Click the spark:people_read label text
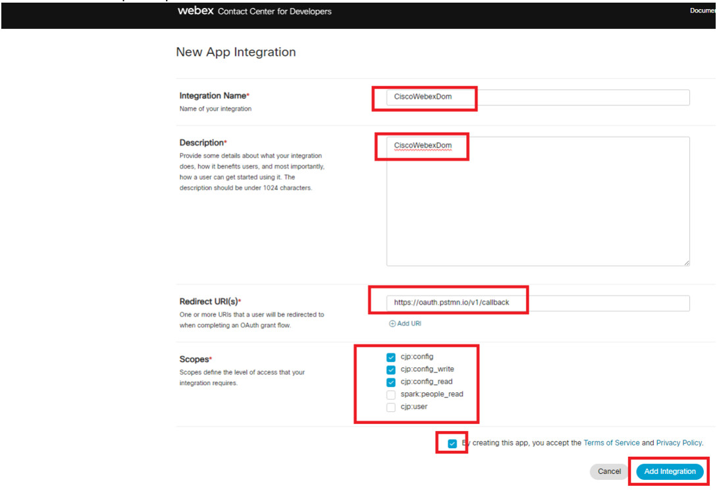The width and height of the screenshot is (717, 491). click(x=432, y=394)
